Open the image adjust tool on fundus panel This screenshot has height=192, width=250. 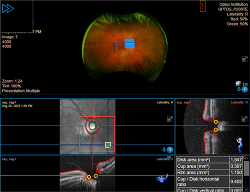pos(244,59)
